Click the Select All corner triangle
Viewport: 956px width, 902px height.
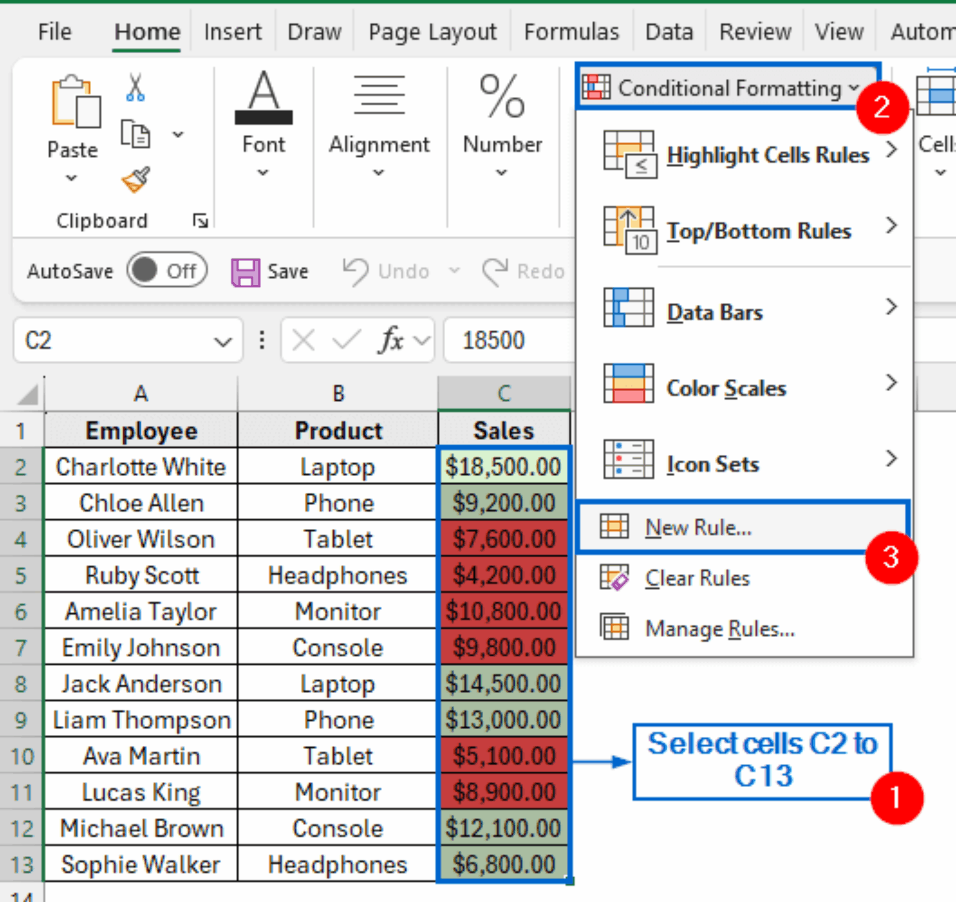[28, 394]
